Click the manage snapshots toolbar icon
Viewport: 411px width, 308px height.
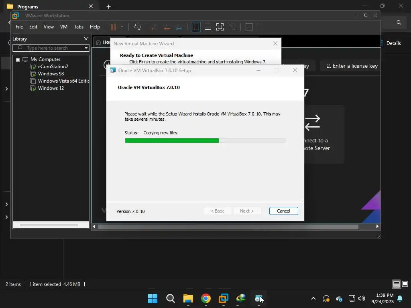pos(179,27)
